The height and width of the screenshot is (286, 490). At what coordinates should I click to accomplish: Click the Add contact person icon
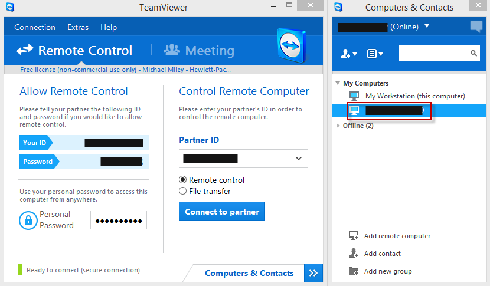point(354,254)
